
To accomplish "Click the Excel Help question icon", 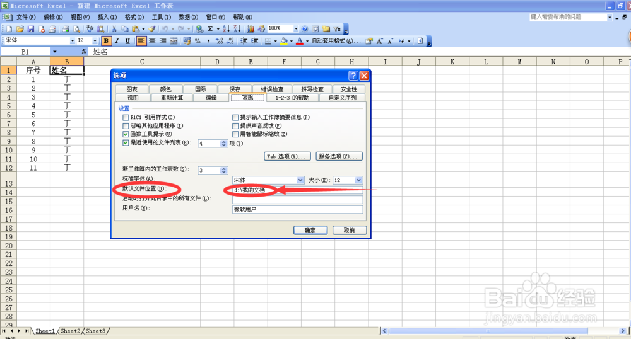I will 305,29.
